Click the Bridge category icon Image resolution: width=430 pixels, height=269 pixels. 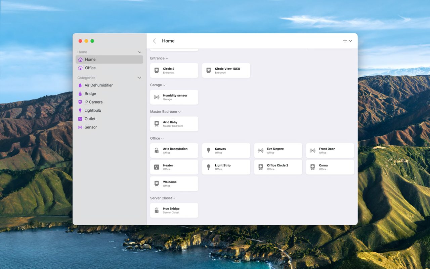[x=81, y=93]
